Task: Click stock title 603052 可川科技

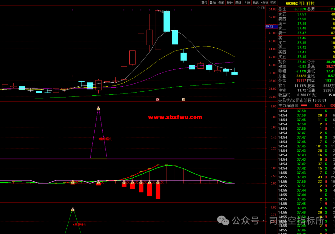Action: [x=300, y=3]
